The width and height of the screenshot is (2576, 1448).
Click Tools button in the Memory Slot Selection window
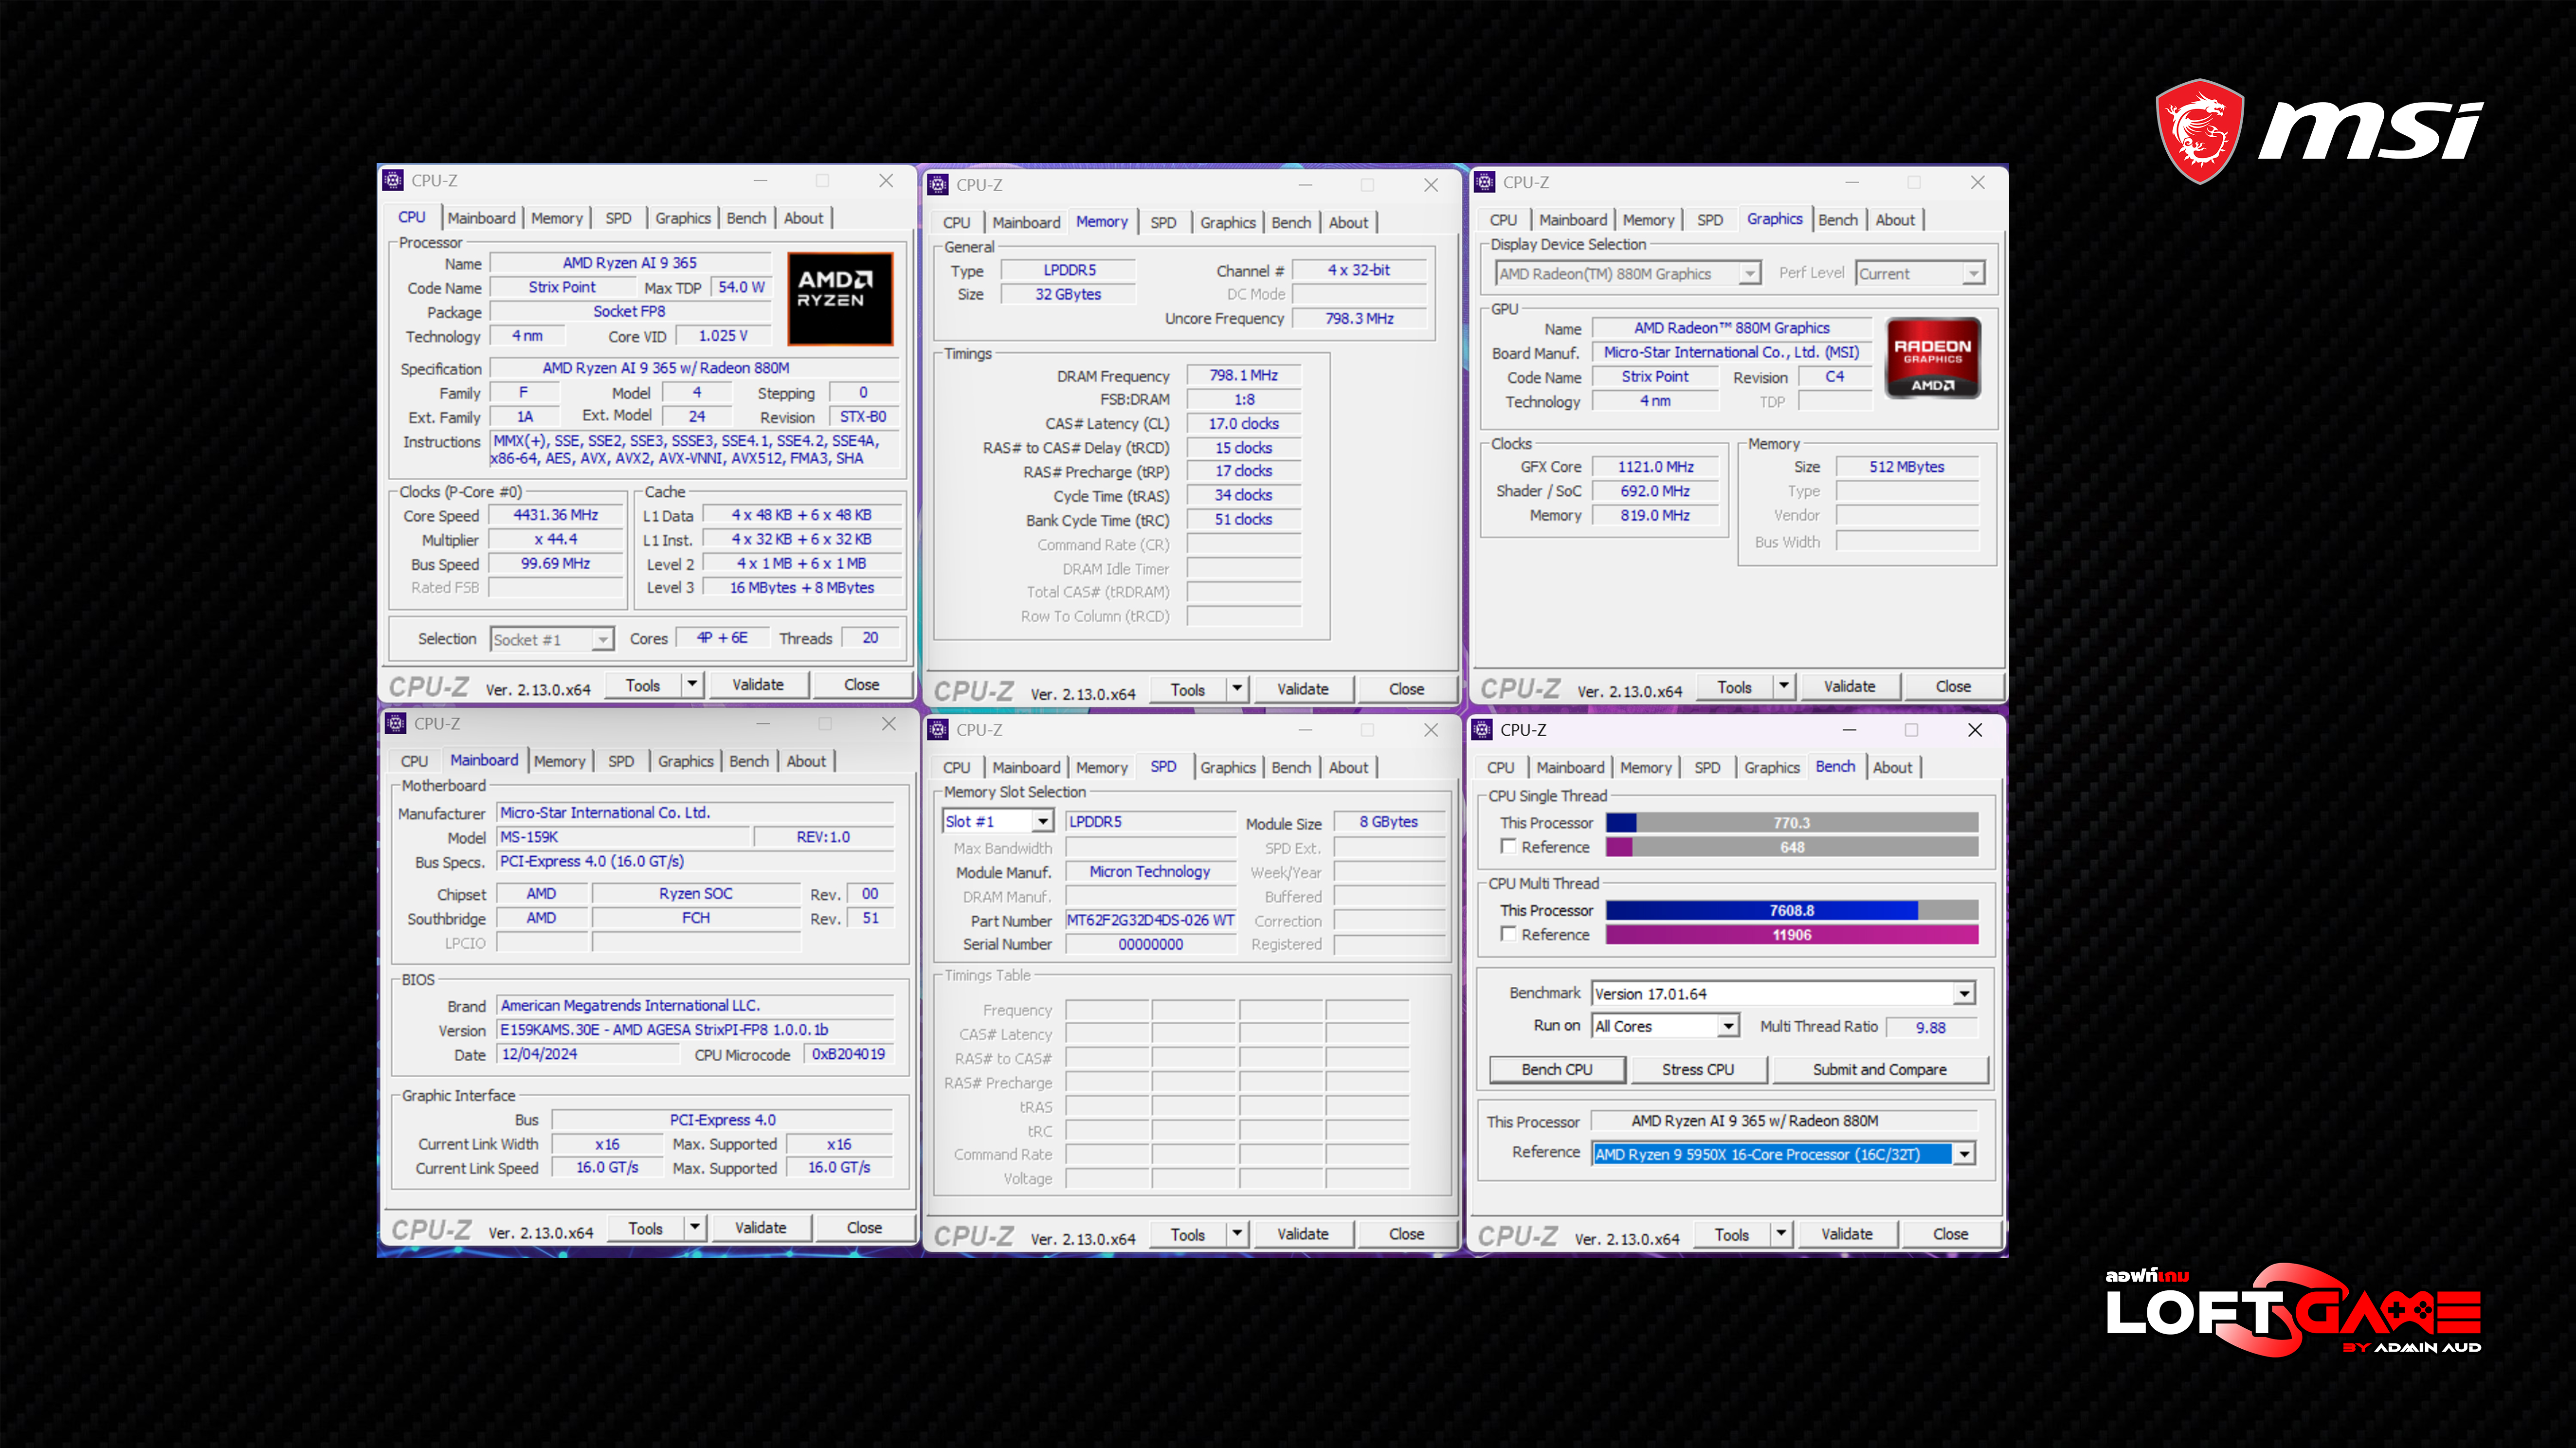1188,1235
